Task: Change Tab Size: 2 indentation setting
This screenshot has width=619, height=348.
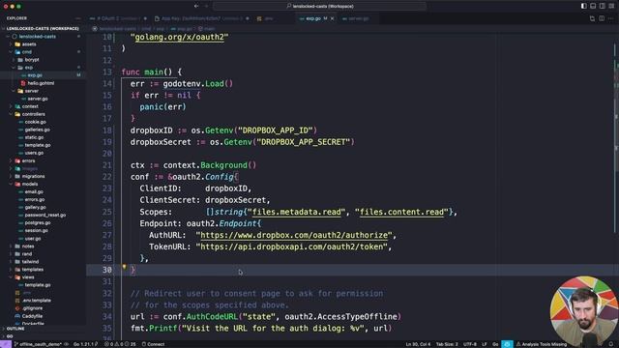Action: (447, 344)
